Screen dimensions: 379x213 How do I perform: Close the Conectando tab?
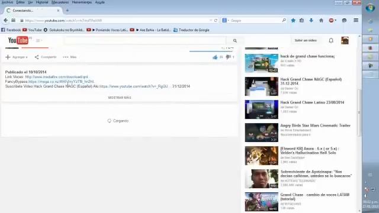[x=58, y=11]
